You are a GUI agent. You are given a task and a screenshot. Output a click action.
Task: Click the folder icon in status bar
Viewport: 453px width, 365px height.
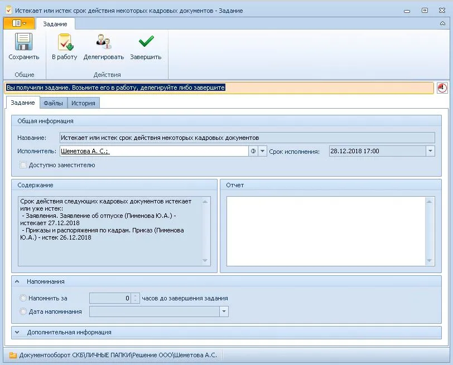click(x=12, y=355)
